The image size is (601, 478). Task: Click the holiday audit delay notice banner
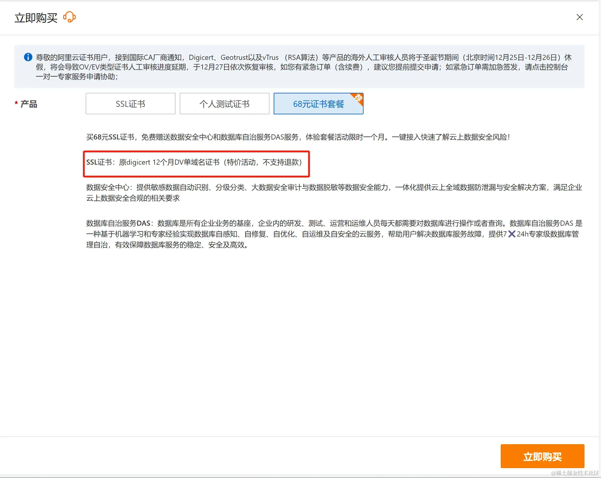point(299,66)
